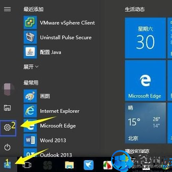172x172 pixels.
Task: Open 配置 Java entry
Action: coord(42,52)
